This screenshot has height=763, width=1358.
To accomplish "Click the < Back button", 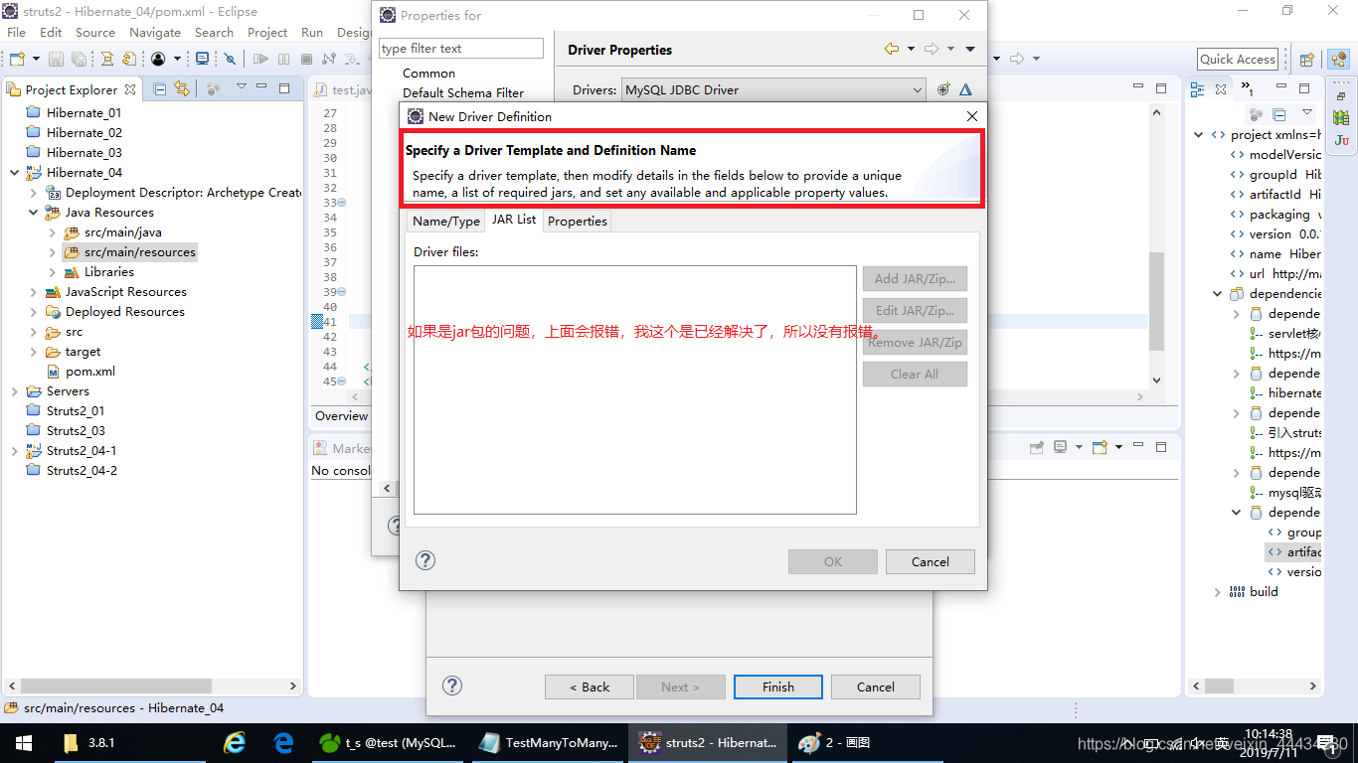I will click(590, 687).
